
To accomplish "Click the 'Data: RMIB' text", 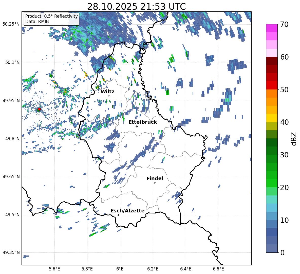I will tap(37, 22).
